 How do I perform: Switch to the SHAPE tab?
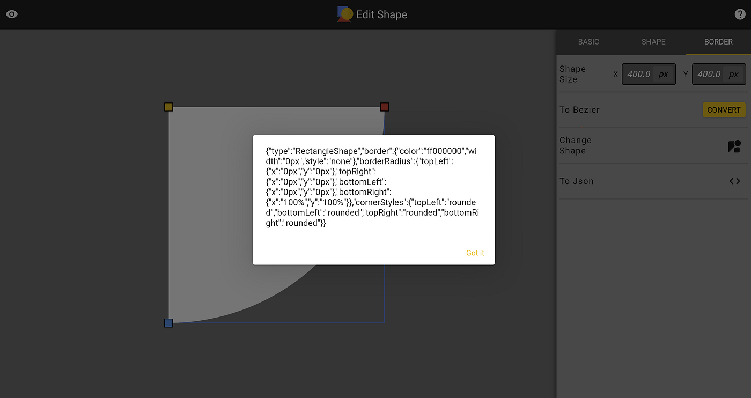[x=653, y=42]
